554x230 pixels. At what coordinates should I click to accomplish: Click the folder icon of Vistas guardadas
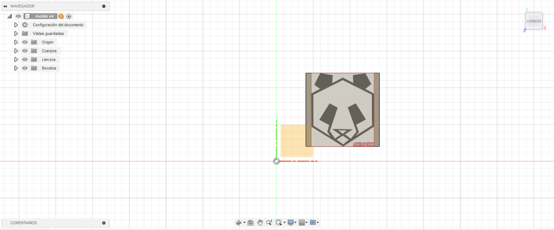coord(25,33)
